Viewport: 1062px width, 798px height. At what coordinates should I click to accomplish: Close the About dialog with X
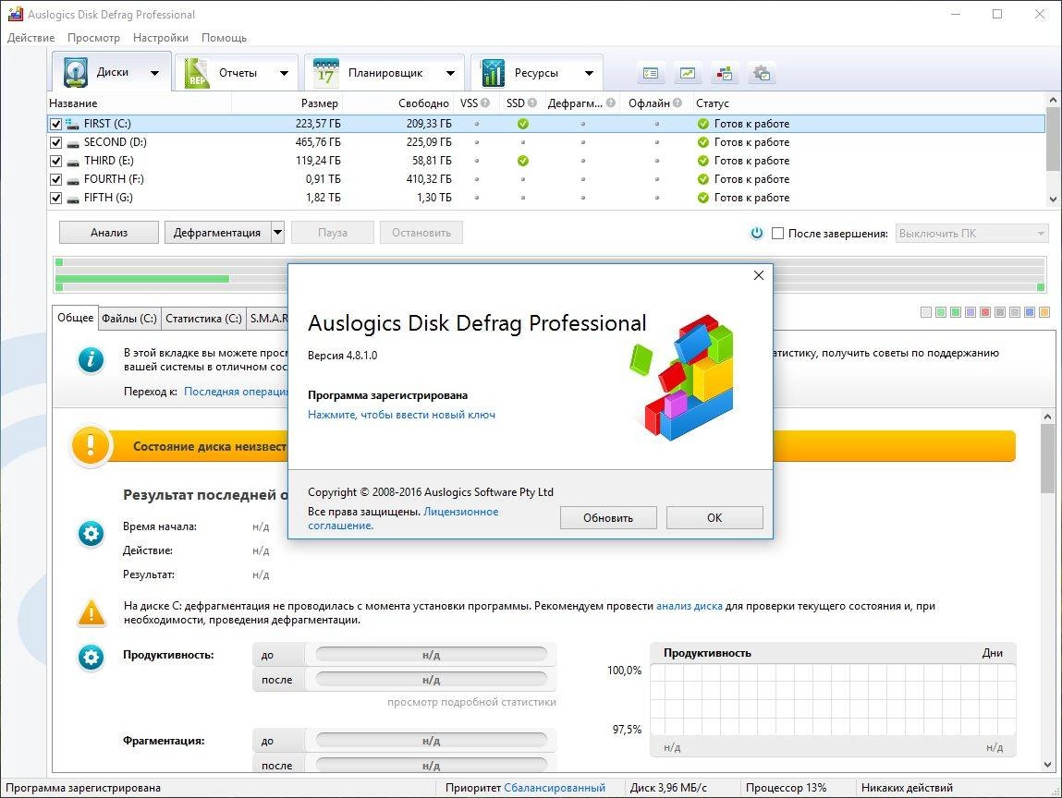click(759, 275)
